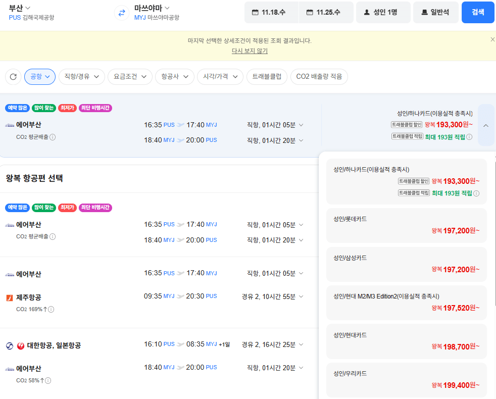Toggle the CO2 배출량 적음 filter chip

click(x=319, y=77)
